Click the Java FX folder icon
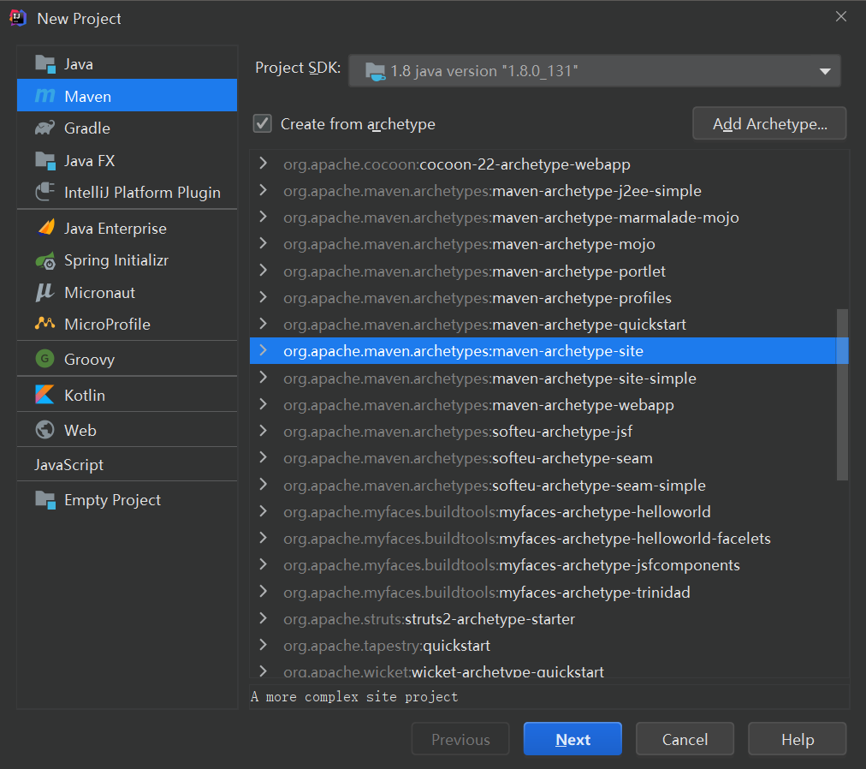866x769 pixels. pyautogui.click(x=45, y=160)
